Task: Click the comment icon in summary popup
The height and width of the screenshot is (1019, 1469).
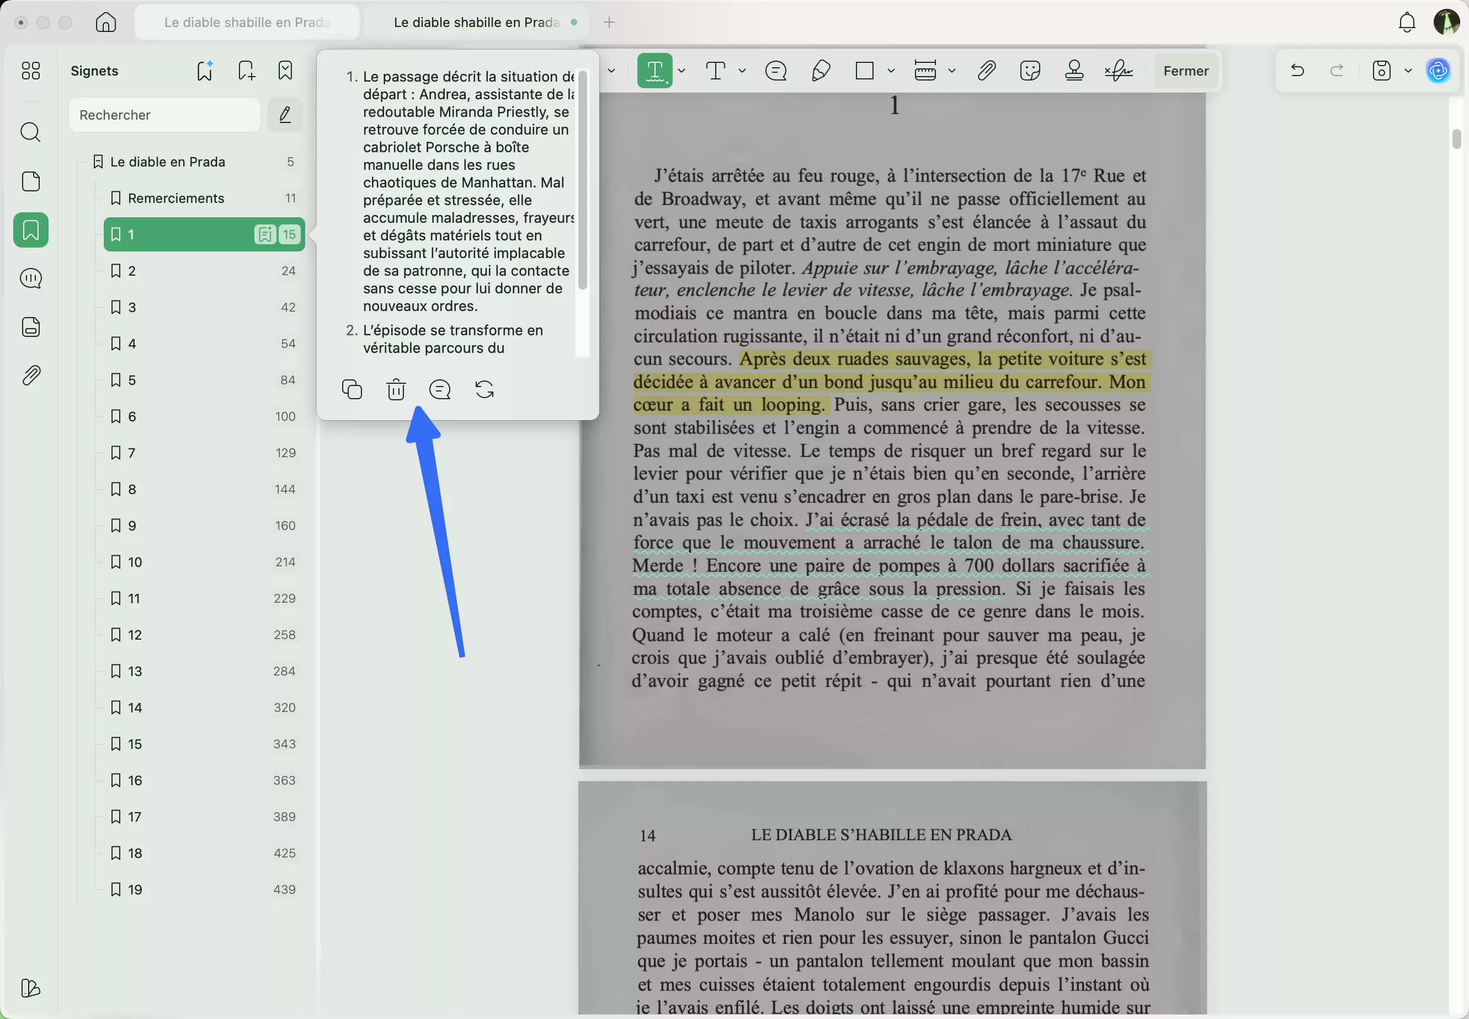Action: pos(440,389)
